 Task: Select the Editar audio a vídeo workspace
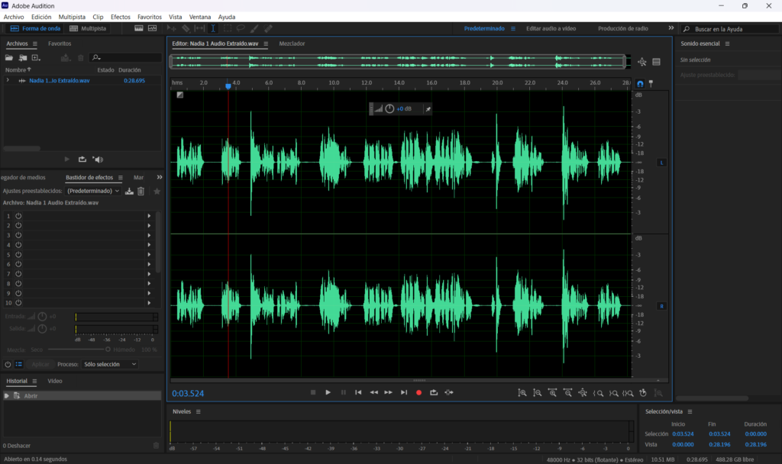pos(551,28)
